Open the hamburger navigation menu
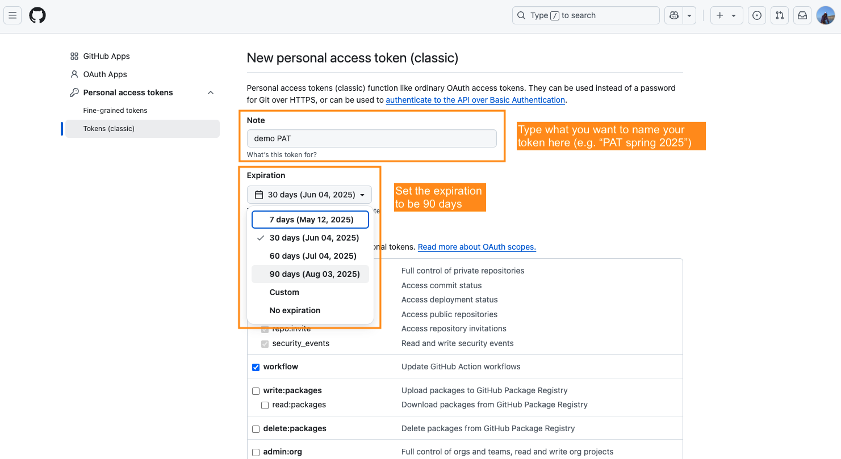 pos(12,15)
